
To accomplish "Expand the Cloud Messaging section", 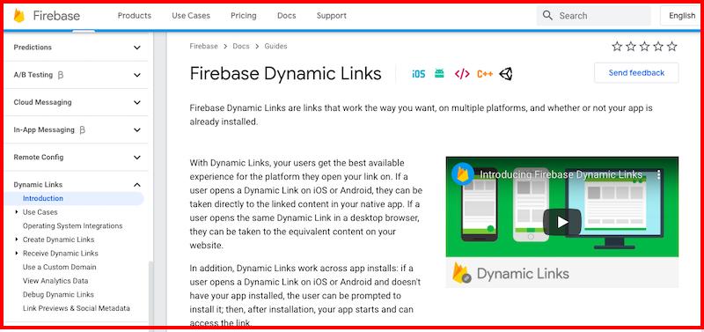I will pos(137,102).
